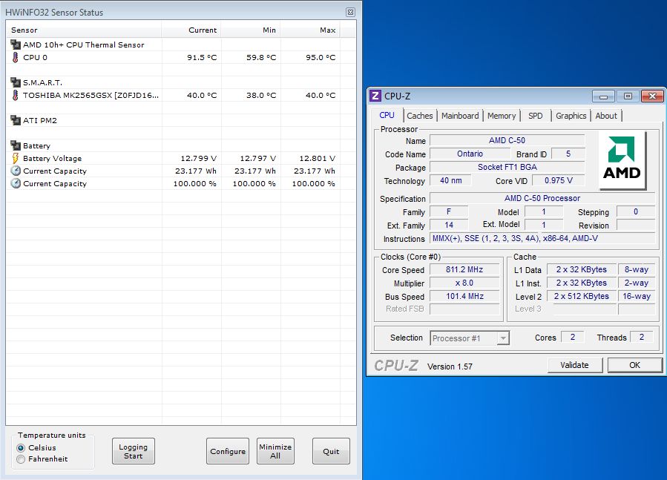Click the CPU 0 thermometer icon

point(16,57)
